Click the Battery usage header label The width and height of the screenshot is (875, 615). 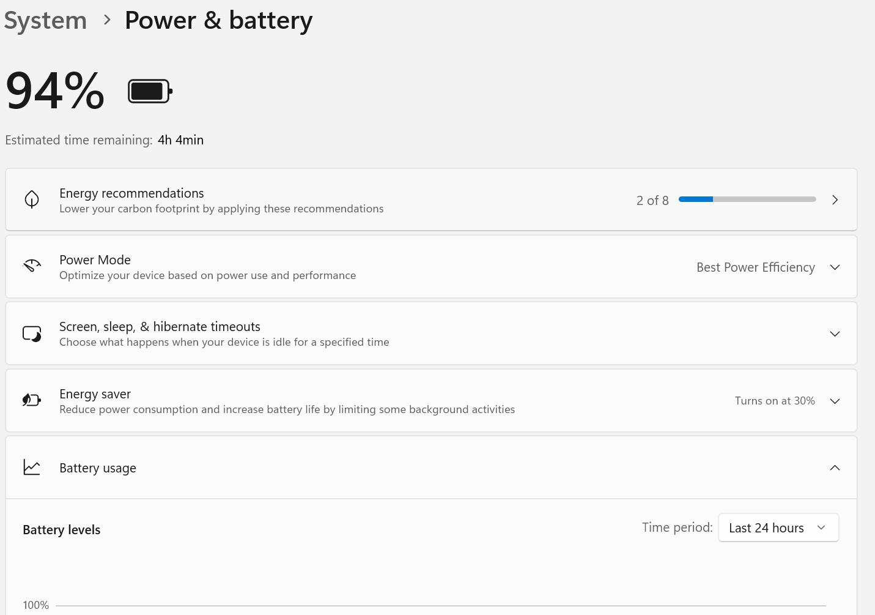click(98, 468)
